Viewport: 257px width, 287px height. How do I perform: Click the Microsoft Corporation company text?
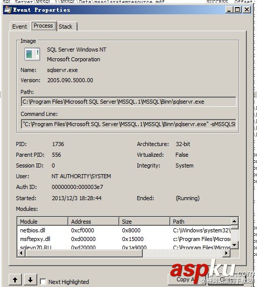coord(73,59)
